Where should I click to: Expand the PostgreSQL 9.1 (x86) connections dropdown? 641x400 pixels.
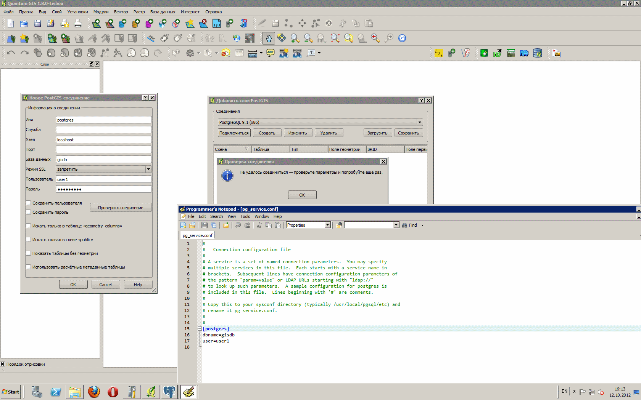pos(420,122)
